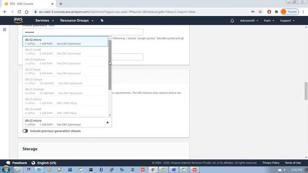Open the Privacy Policy link
Viewport: 308px width, 173px height.
[271, 163]
